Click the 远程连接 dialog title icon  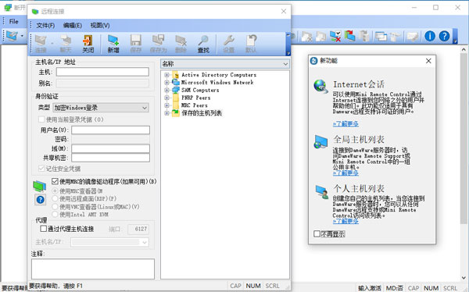(35, 12)
